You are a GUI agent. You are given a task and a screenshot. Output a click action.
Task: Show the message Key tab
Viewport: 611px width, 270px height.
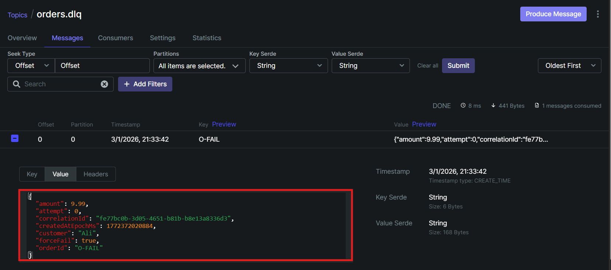click(32, 174)
